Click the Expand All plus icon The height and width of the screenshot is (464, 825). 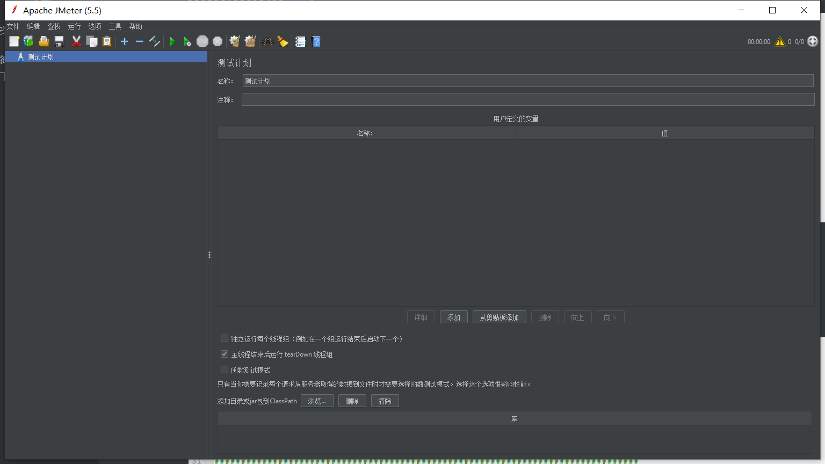point(125,41)
